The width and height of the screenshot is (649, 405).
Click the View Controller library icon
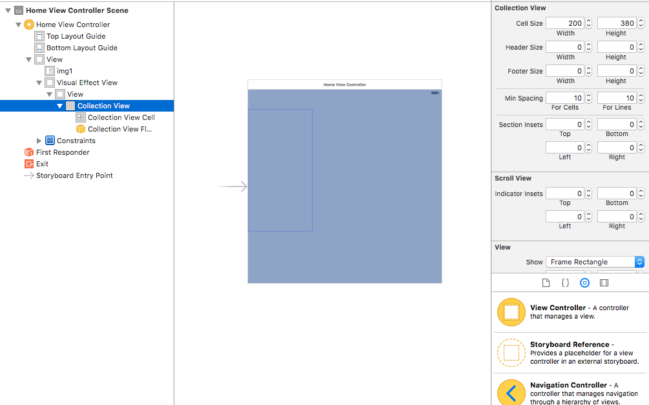(x=511, y=312)
